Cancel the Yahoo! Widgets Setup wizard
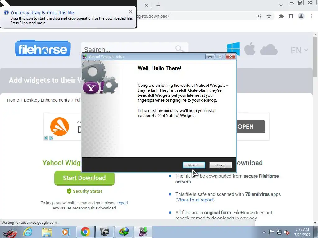318x238 pixels. (x=220, y=165)
